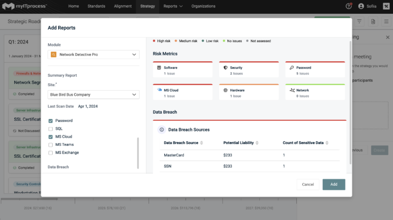The height and width of the screenshot is (220, 393).
Task: Click the 2026: $113,796 (18) timeline label
Action: [x=186, y=208]
